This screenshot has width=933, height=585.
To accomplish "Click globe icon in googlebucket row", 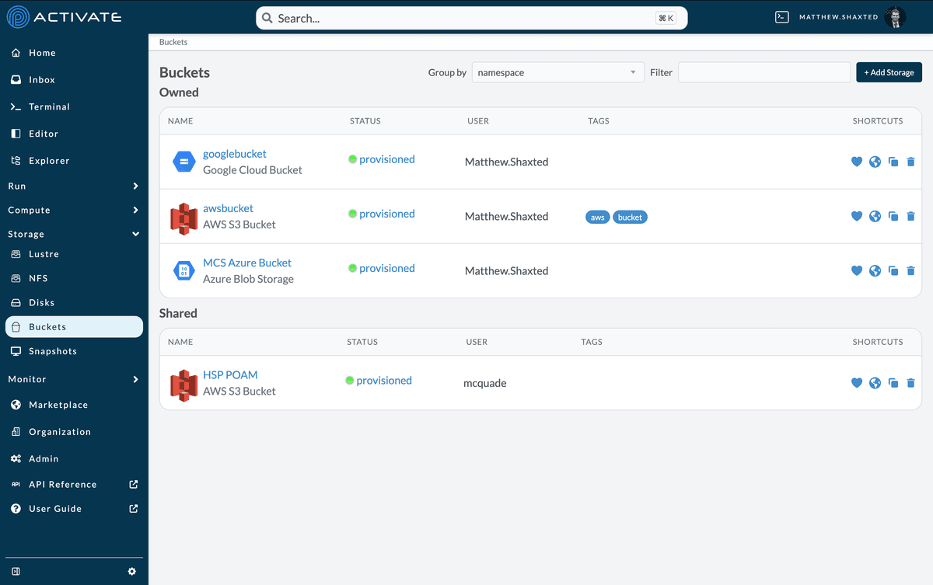I will [x=875, y=162].
